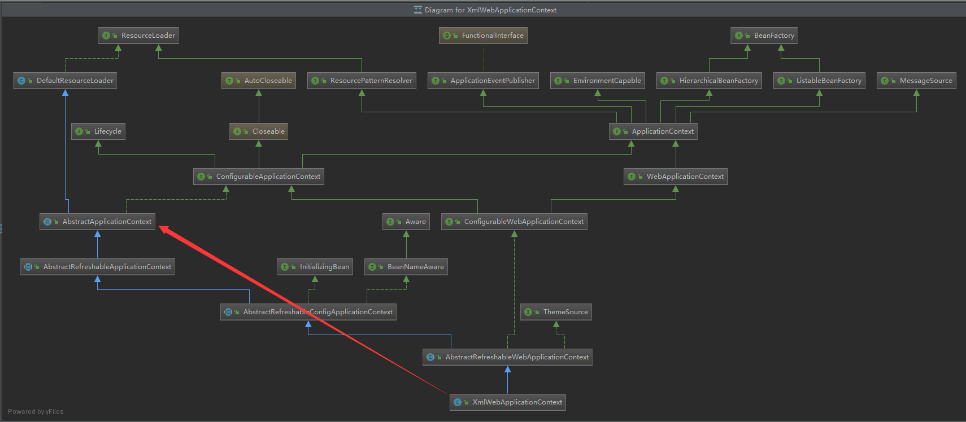Click the XmlWebApplicationContext class node

508,402
